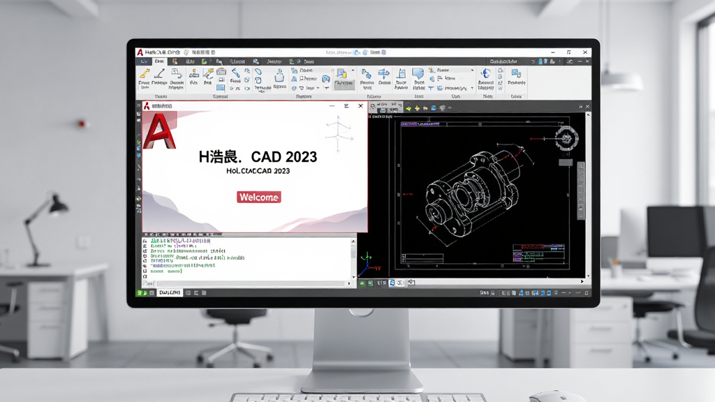The height and width of the screenshot is (402, 715).
Task: Expand the lop dropdown arrow in ribbon
Action: [318, 88]
